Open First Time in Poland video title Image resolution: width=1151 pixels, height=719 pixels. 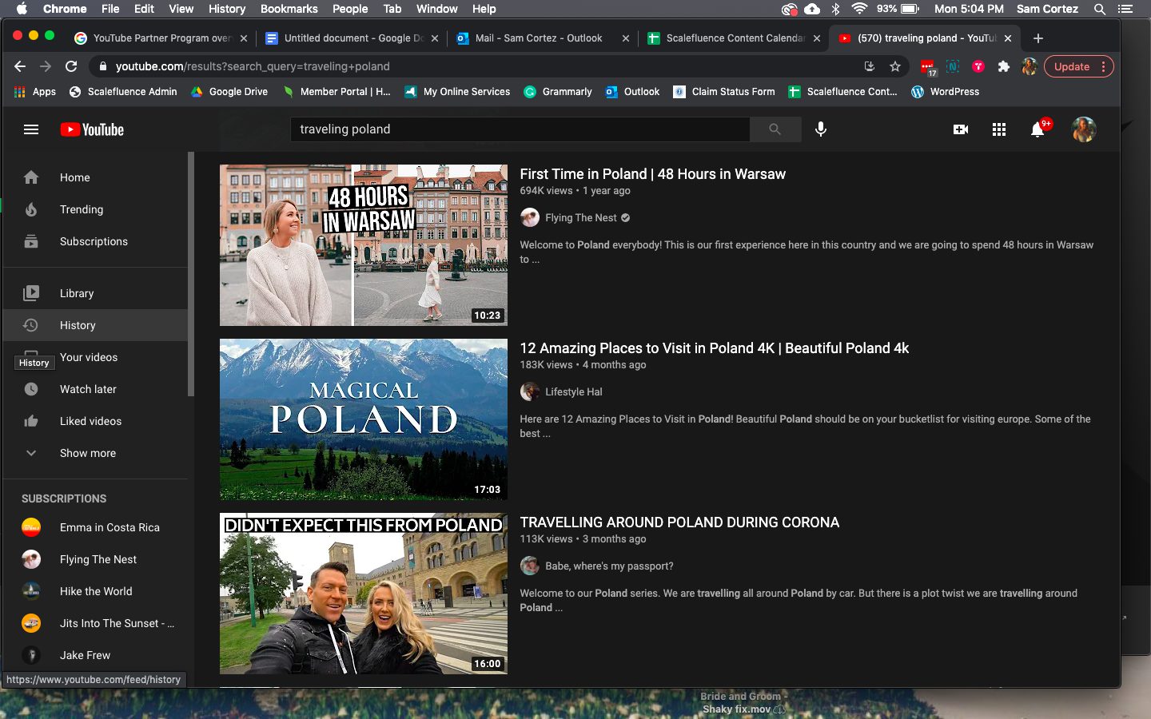(x=653, y=174)
